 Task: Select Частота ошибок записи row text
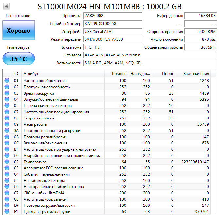[45, 199]
